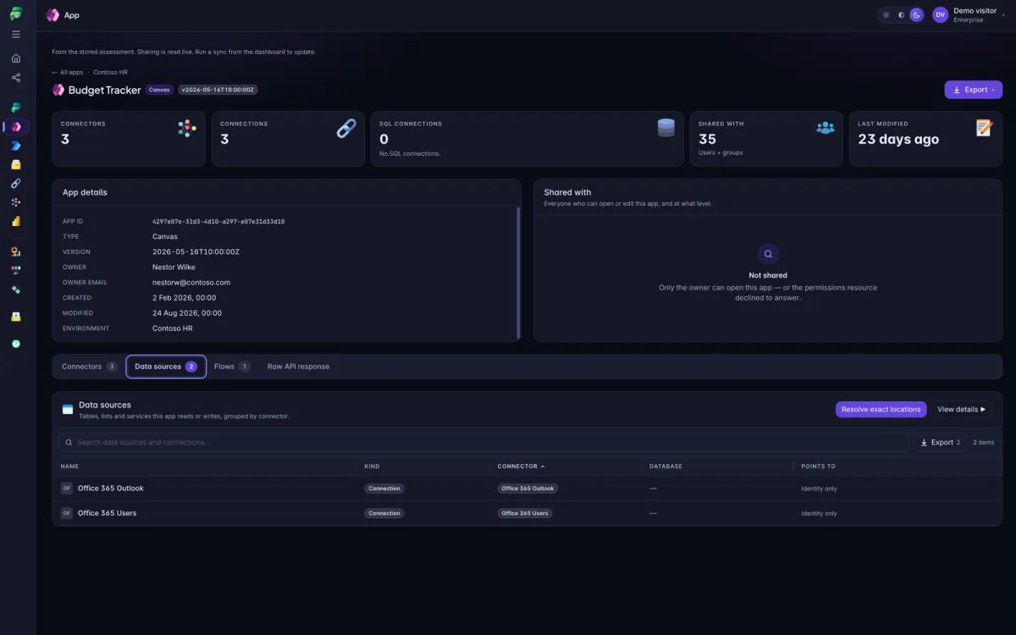
Task: Click the App details panel scrollbar
Action: click(517, 272)
